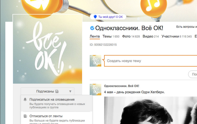197x124 pixels.
Task: Click the bell icon for notification subscription
Action: (x=25, y=99)
